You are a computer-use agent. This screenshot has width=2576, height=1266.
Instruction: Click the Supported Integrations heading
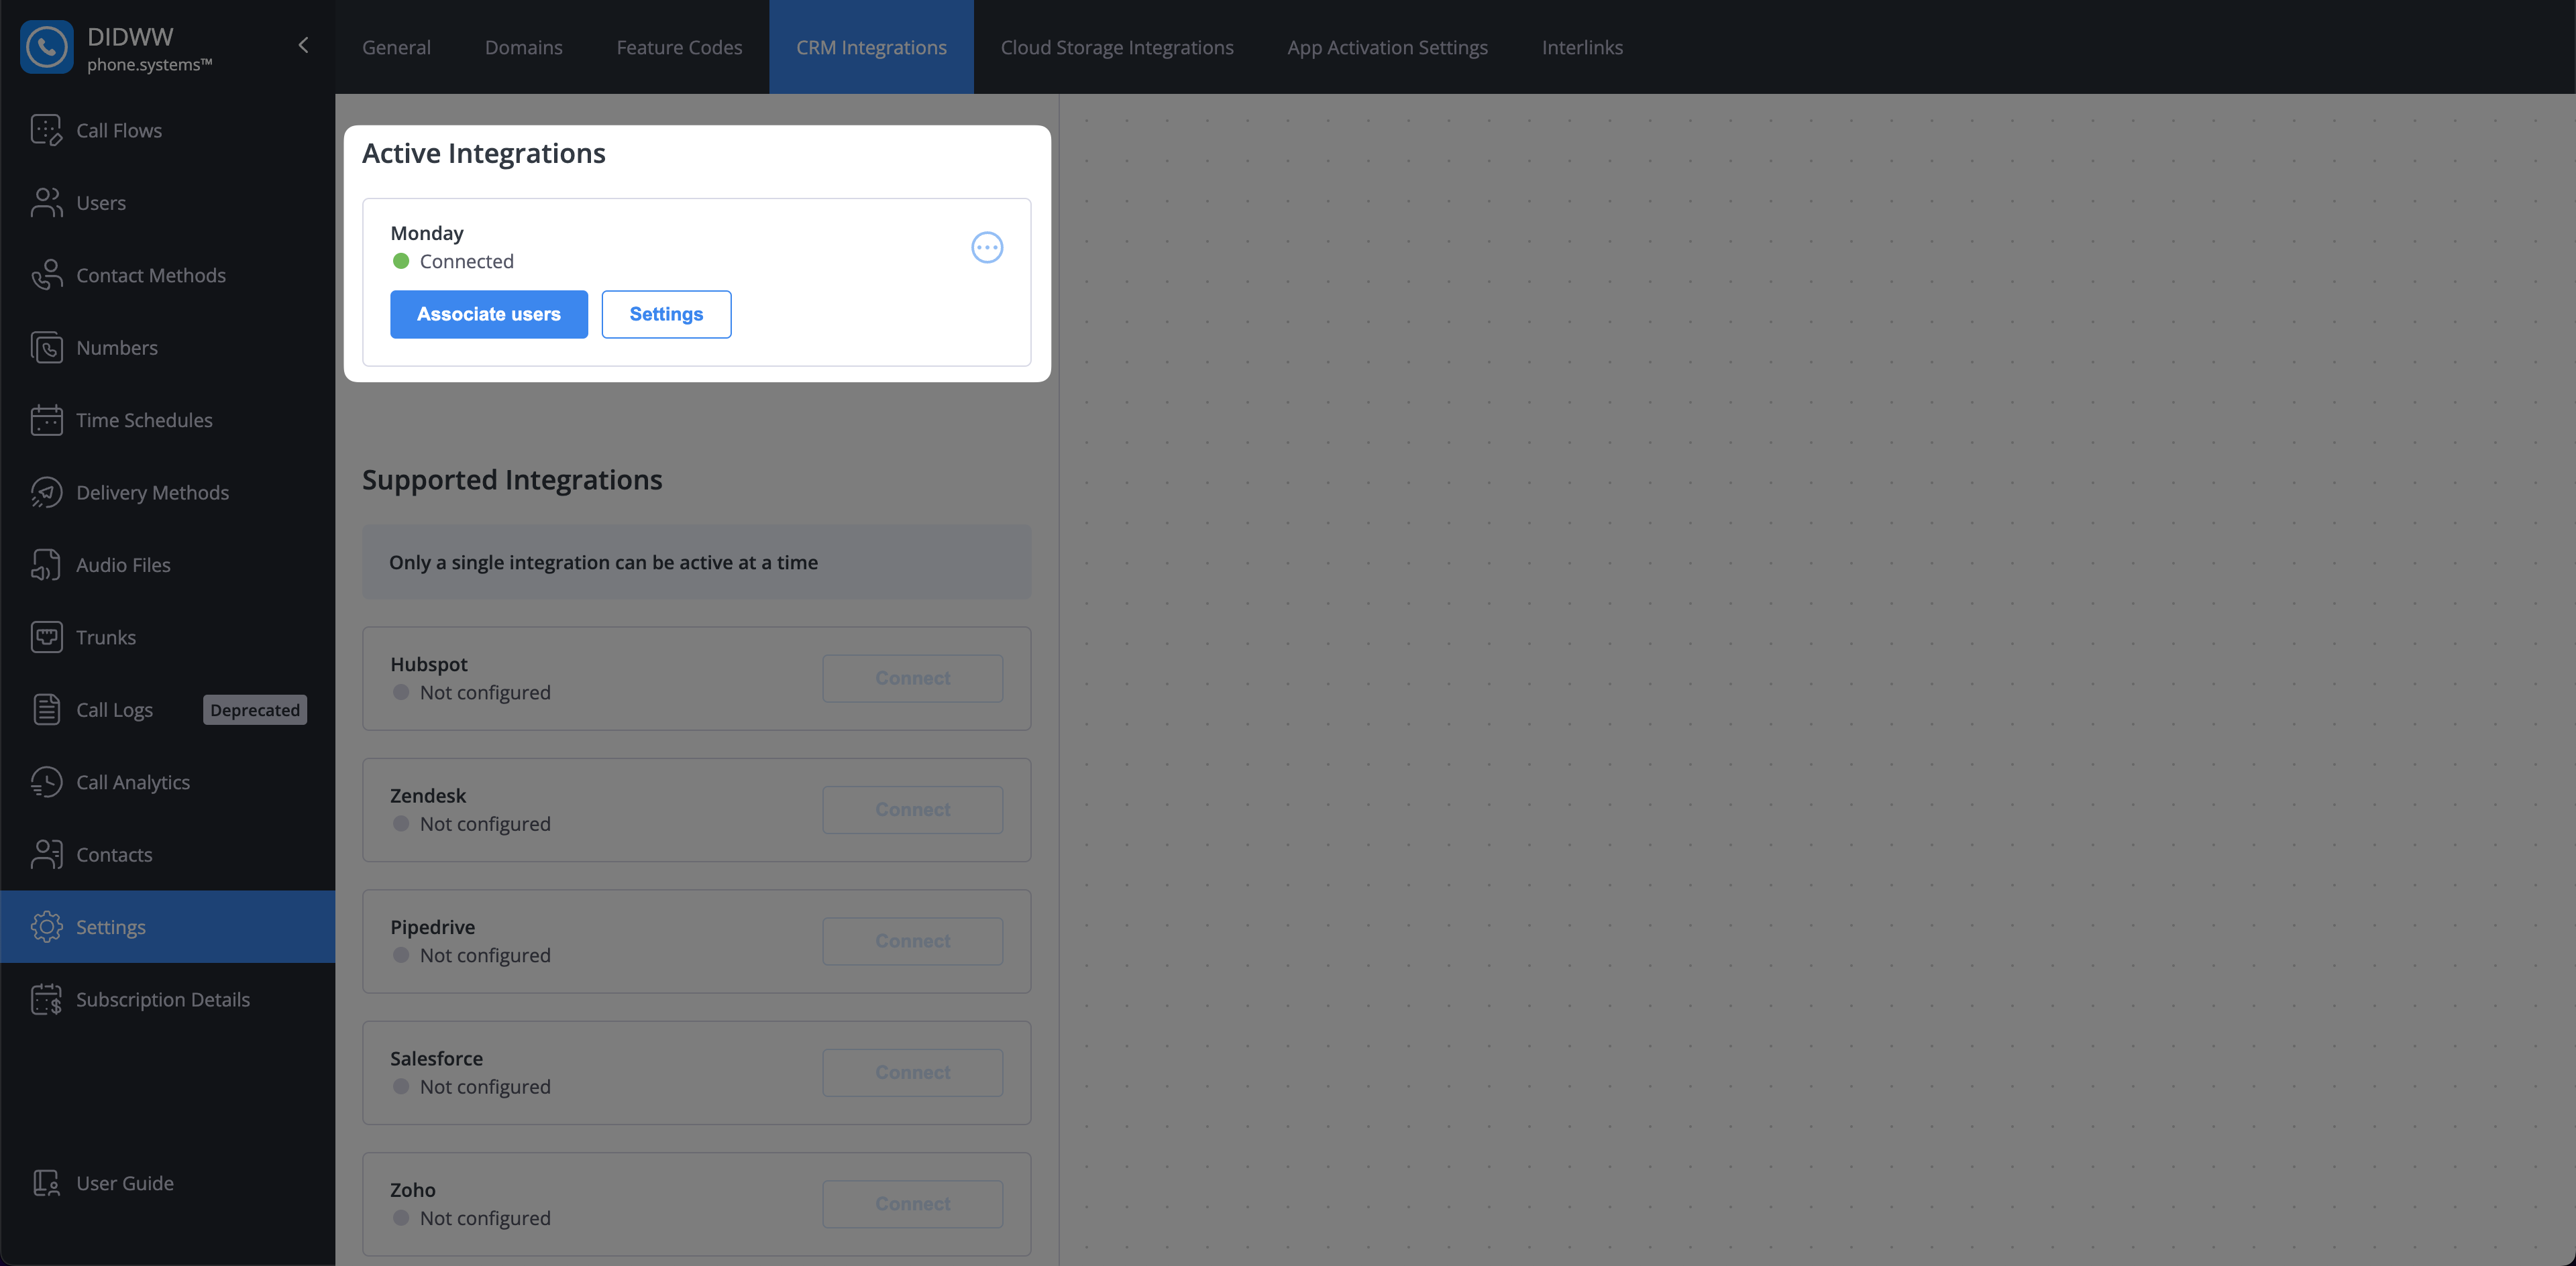click(x=512, y=479)
